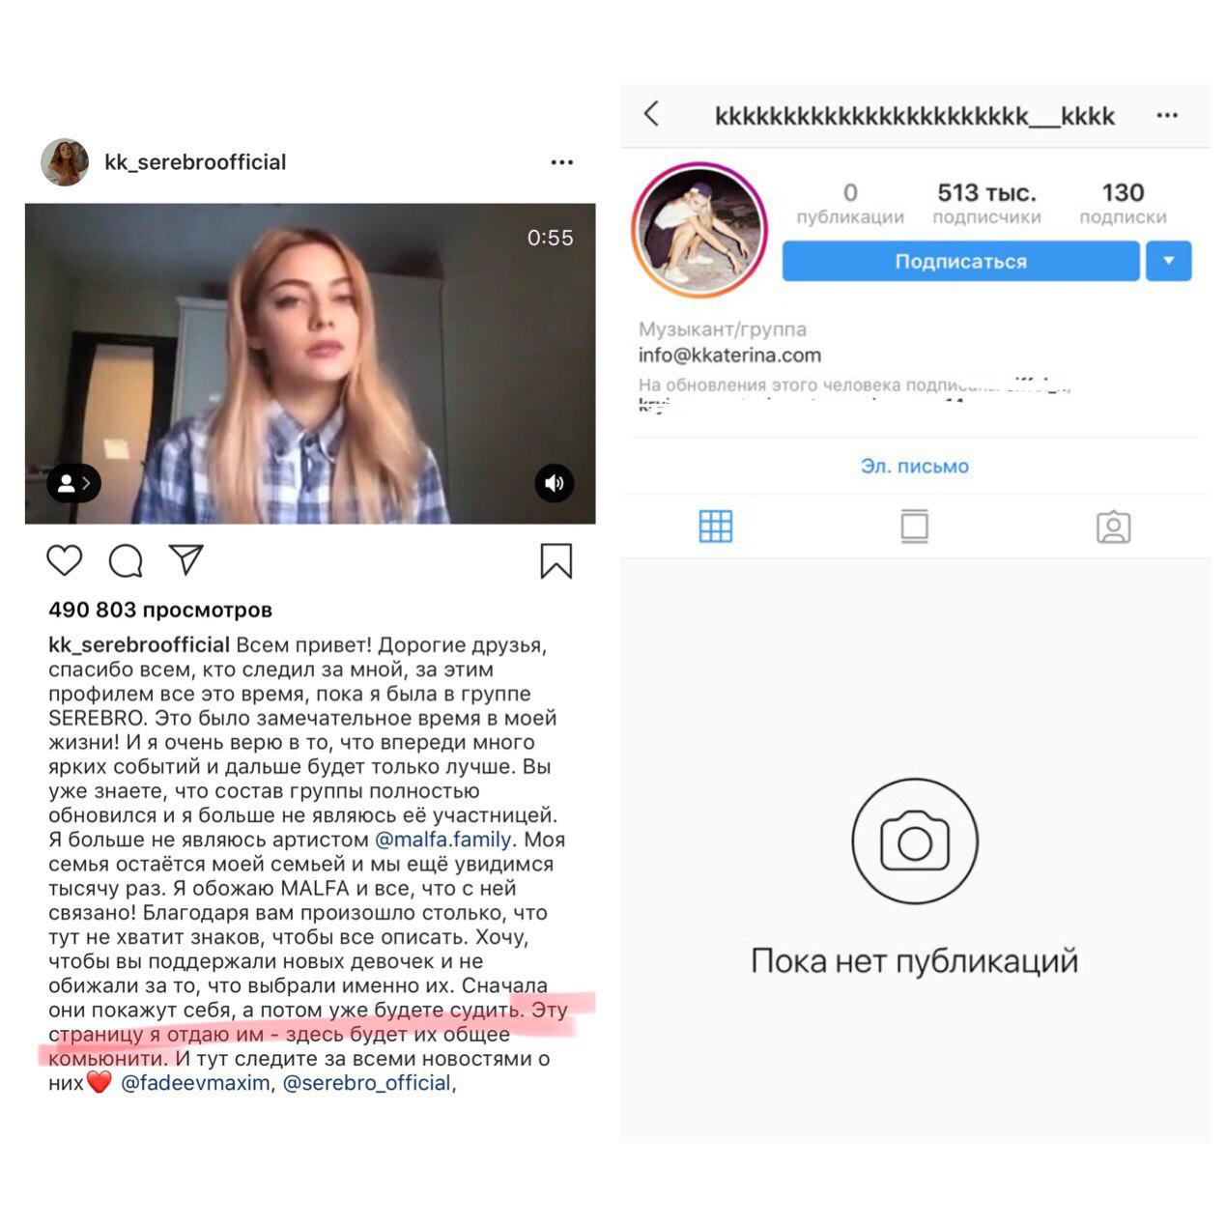View the profile story ring picture
The image size is (1226, 1226).
(x=699, y=230)
